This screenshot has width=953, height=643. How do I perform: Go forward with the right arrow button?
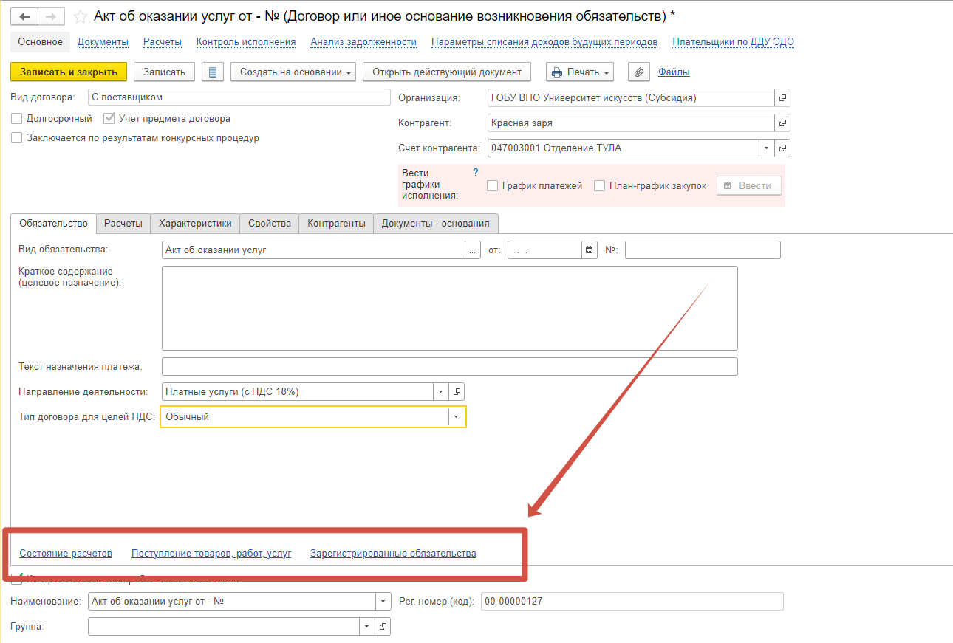(51, 16)
